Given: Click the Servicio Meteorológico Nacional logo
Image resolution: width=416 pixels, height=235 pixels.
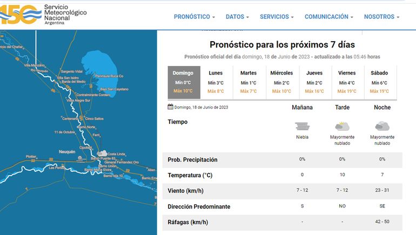Looking at the screenshot, I should tap(43, 15).
